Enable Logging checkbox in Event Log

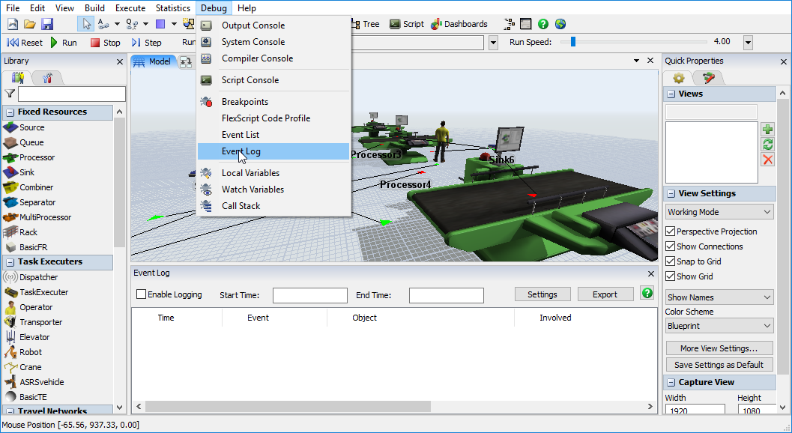click(x=141, y=294)
